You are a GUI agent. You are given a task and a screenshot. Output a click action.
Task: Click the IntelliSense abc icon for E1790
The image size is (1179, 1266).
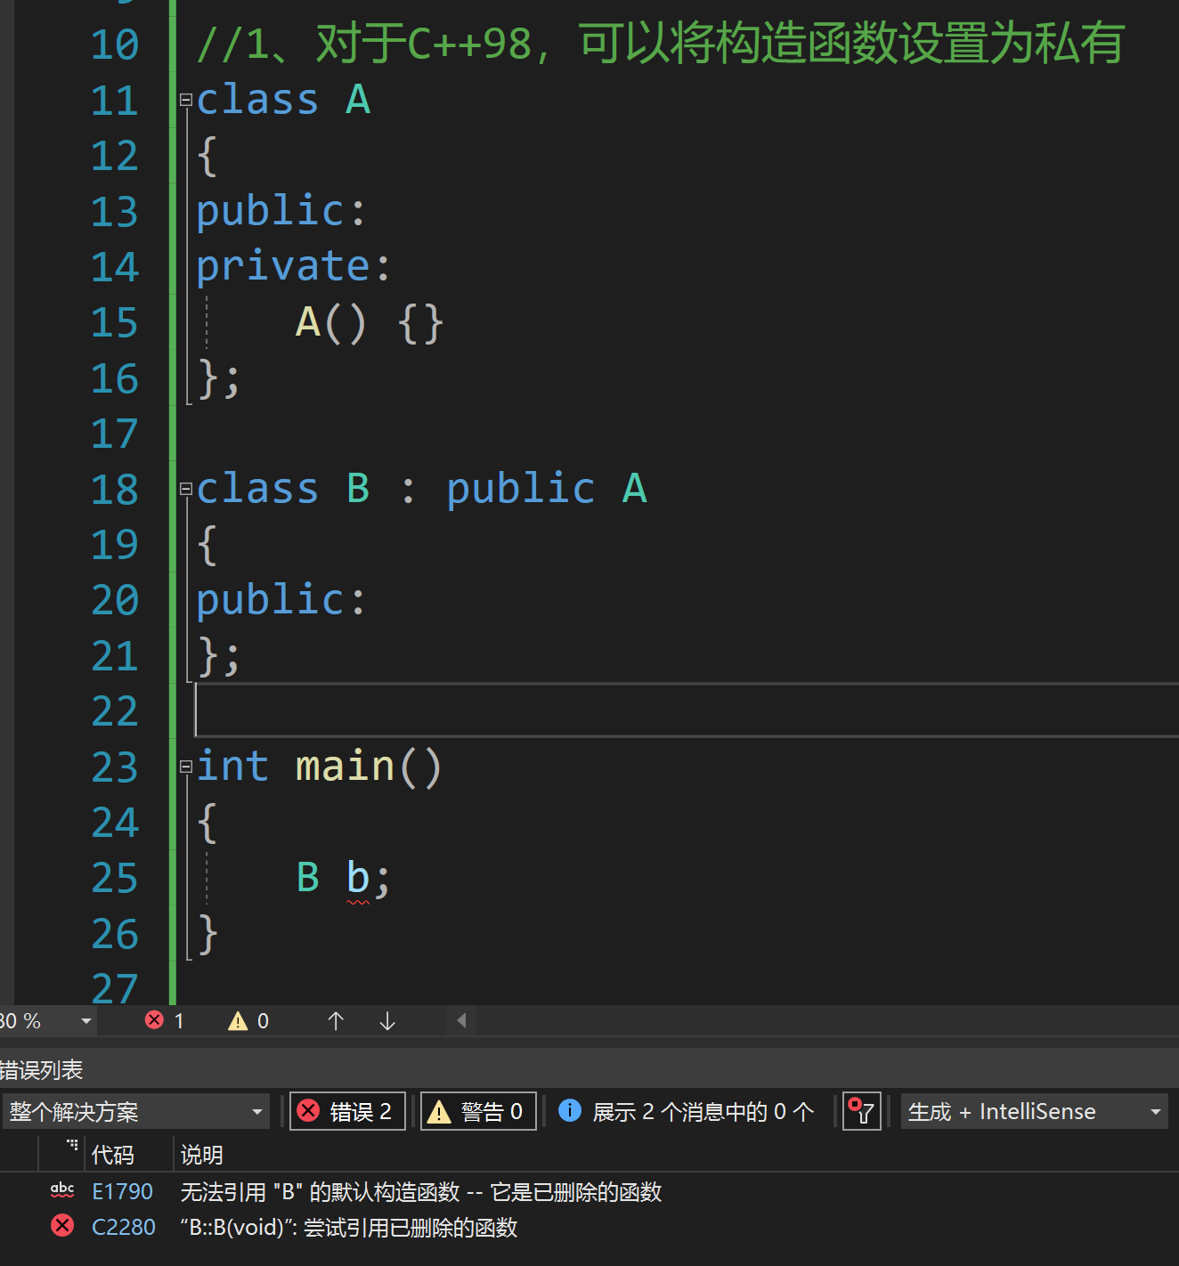tap(62, 1190)
